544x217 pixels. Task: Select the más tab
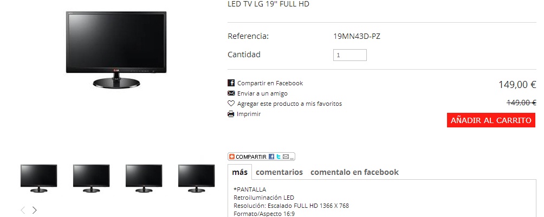click(239, 172)
